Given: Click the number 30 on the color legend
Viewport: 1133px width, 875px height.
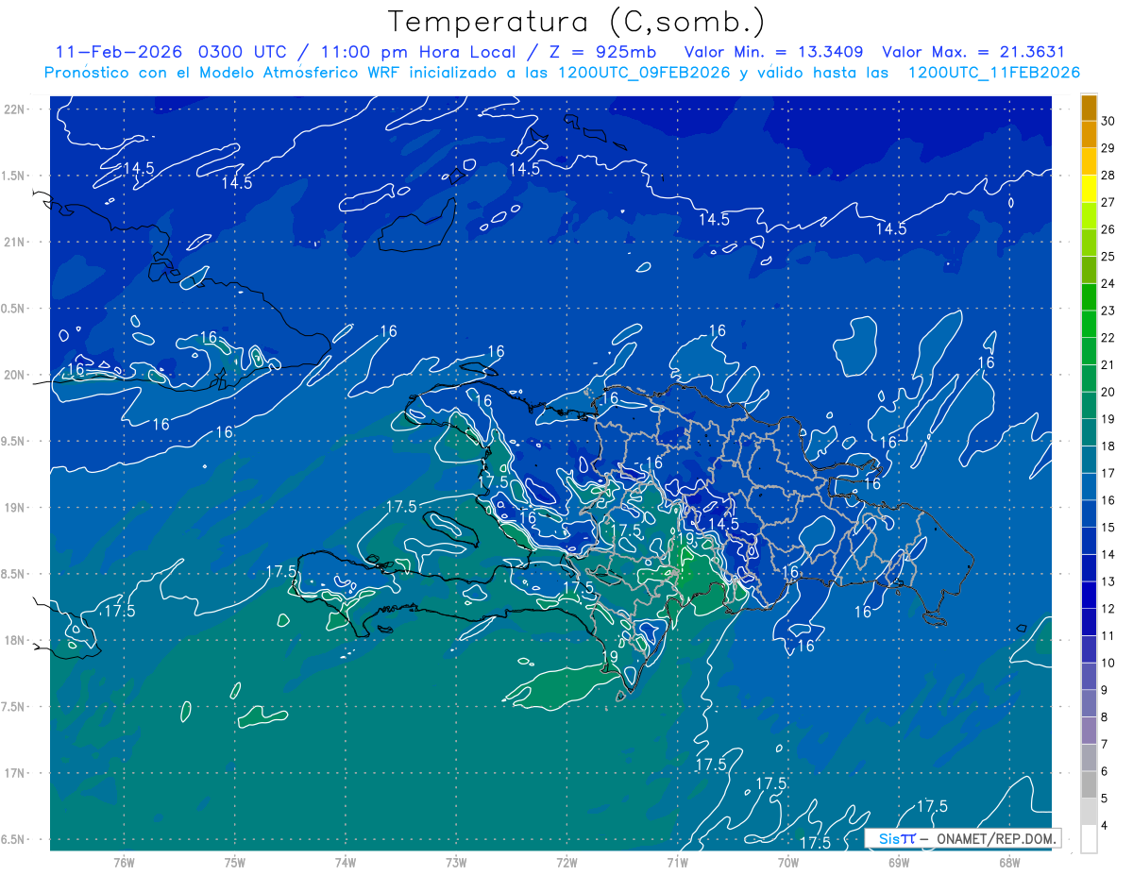Looking at the screenshot, I should click(1108, 121).
